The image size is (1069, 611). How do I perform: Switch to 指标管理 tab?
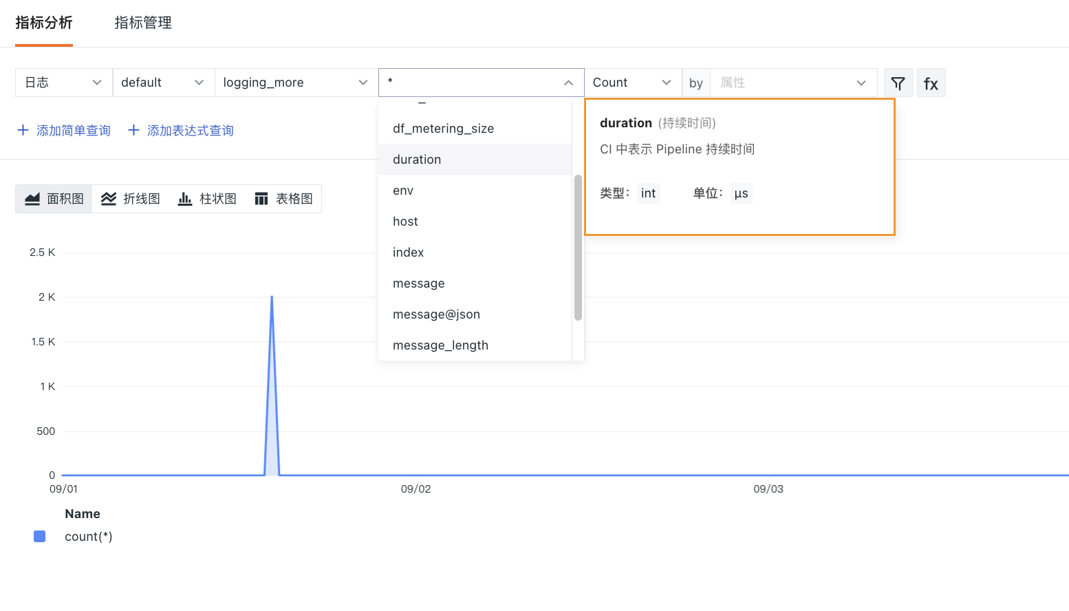coord(143,23)
